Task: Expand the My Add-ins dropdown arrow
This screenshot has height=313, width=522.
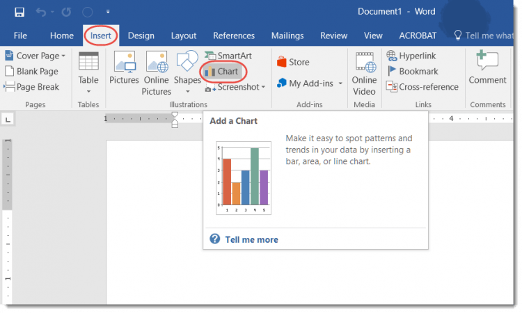Action: [340, 83]
